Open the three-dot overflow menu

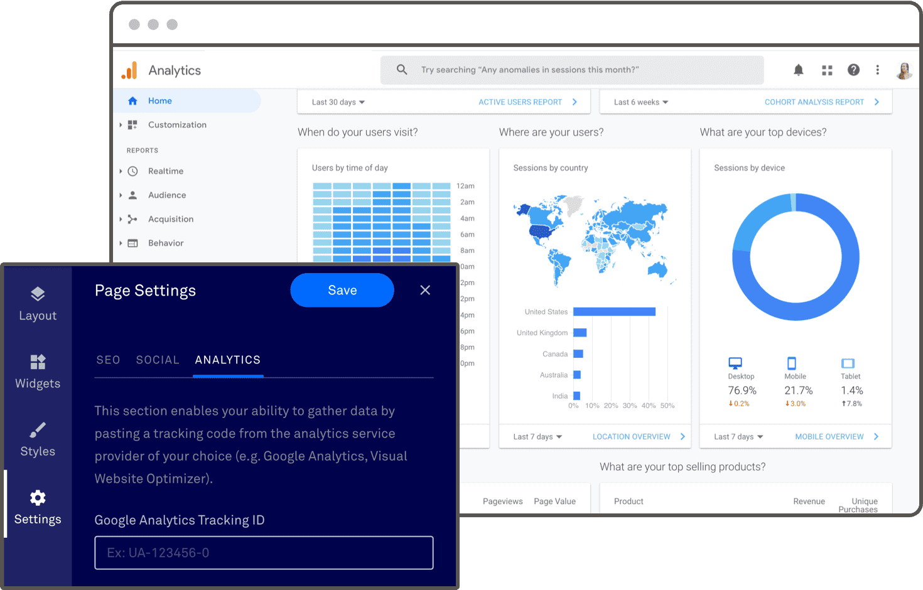[x=877, y=70]
